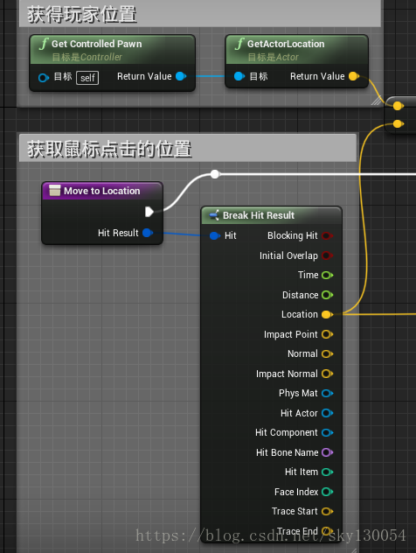Viewport: 416px width, 553px height.
Task: Click the Hit Result output pin
Action: tap(148, 233)
